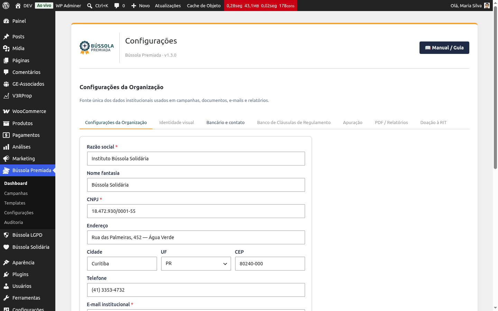Click the Painel dashboard icon
The image size is (498, 311).
(x=6, y=21)
